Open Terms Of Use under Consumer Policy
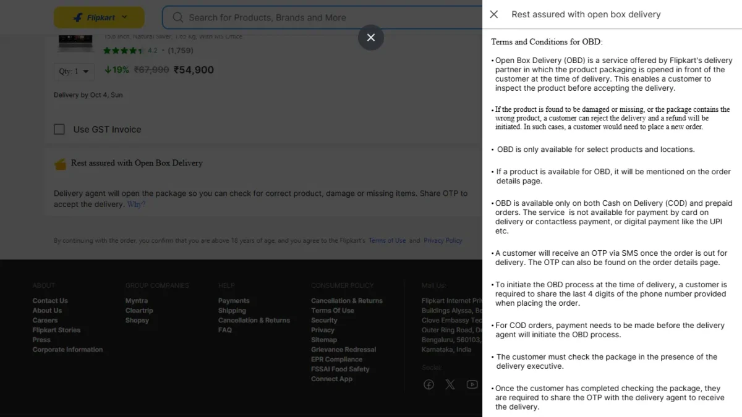Image resolution: width=742 pixels, height=417 pixels. click(333, 311)
